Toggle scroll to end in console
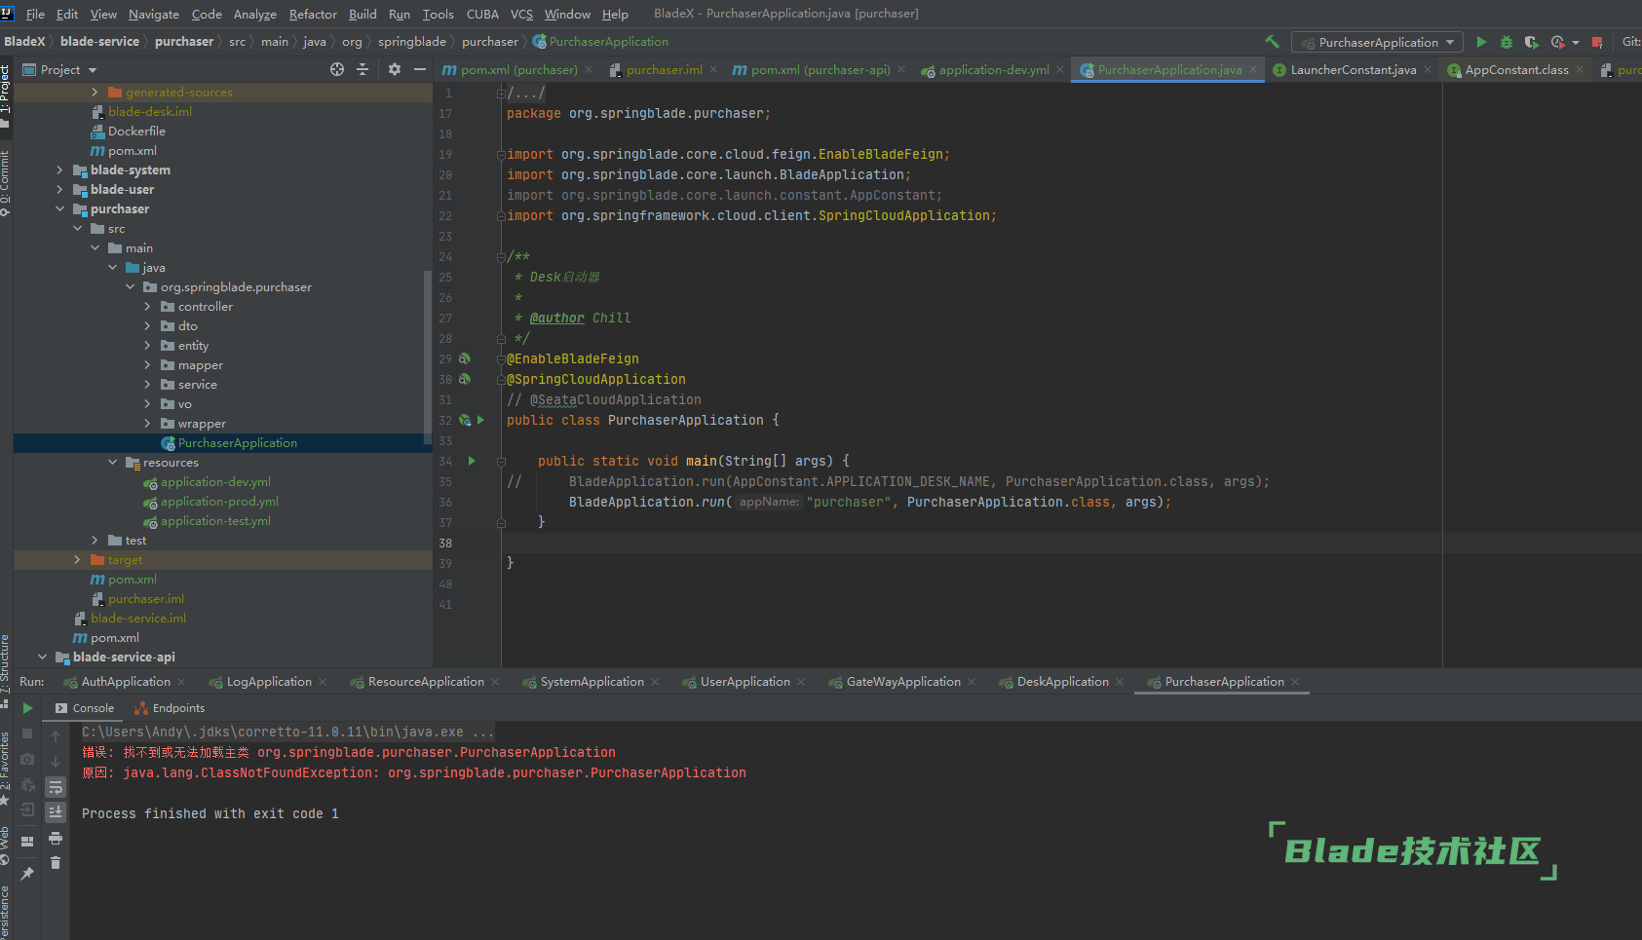The width and height of the screenshot is (1642, 940). tap(56, 811)
